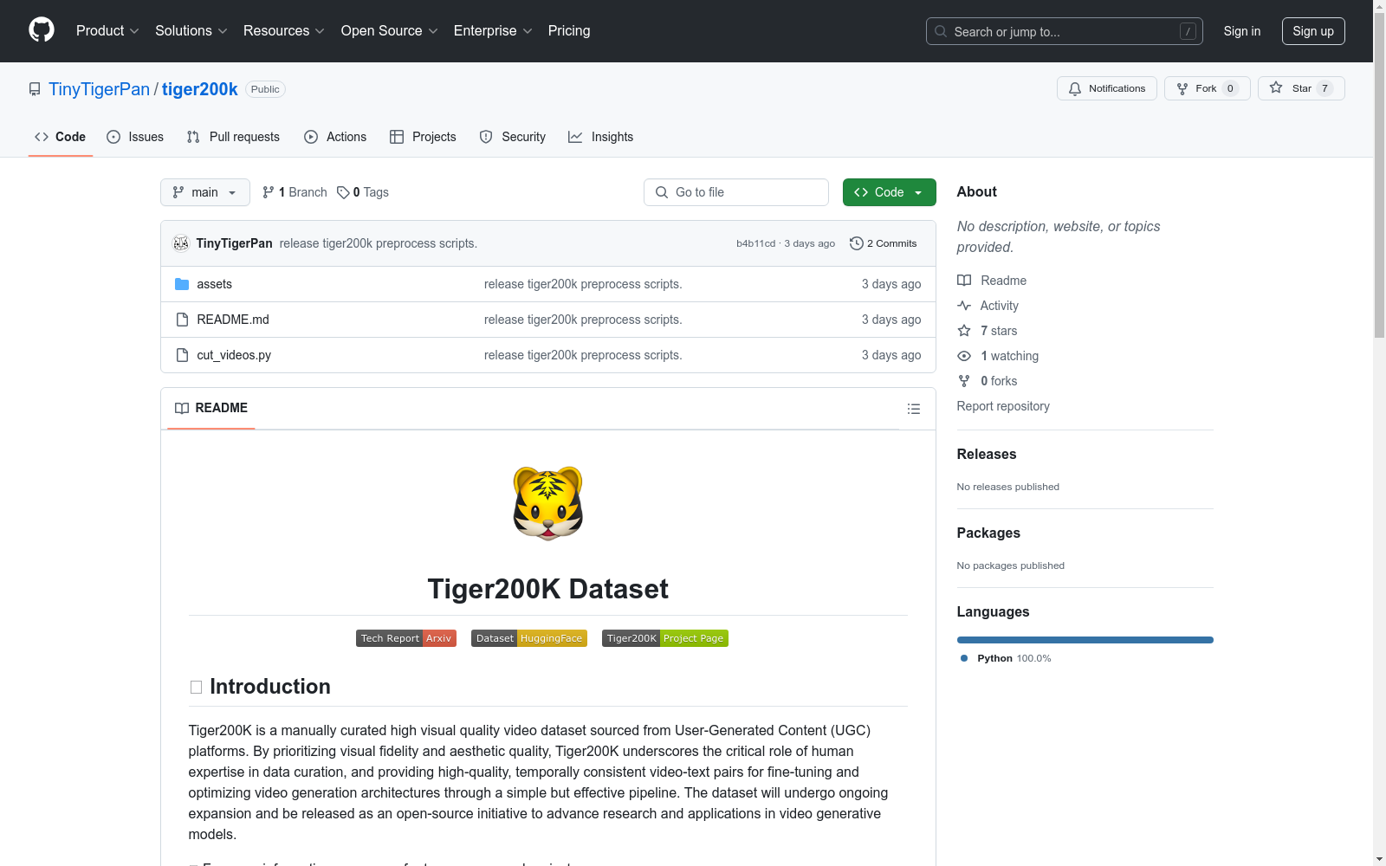Open the Resources menu
The width and height of the screenshot is (1386, 866).
click(283, 30)
